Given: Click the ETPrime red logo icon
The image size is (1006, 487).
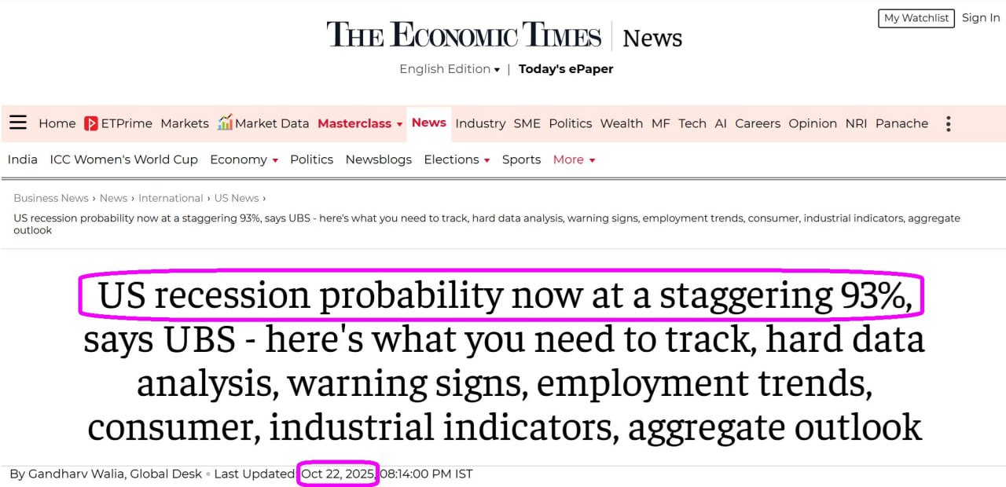Looking at the screenshot, I should click(91, 123).
